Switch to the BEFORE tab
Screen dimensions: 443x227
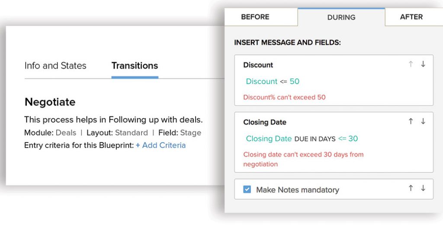[255, 17]
